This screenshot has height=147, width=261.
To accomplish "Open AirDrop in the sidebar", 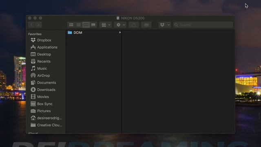I will click(40, 76).
